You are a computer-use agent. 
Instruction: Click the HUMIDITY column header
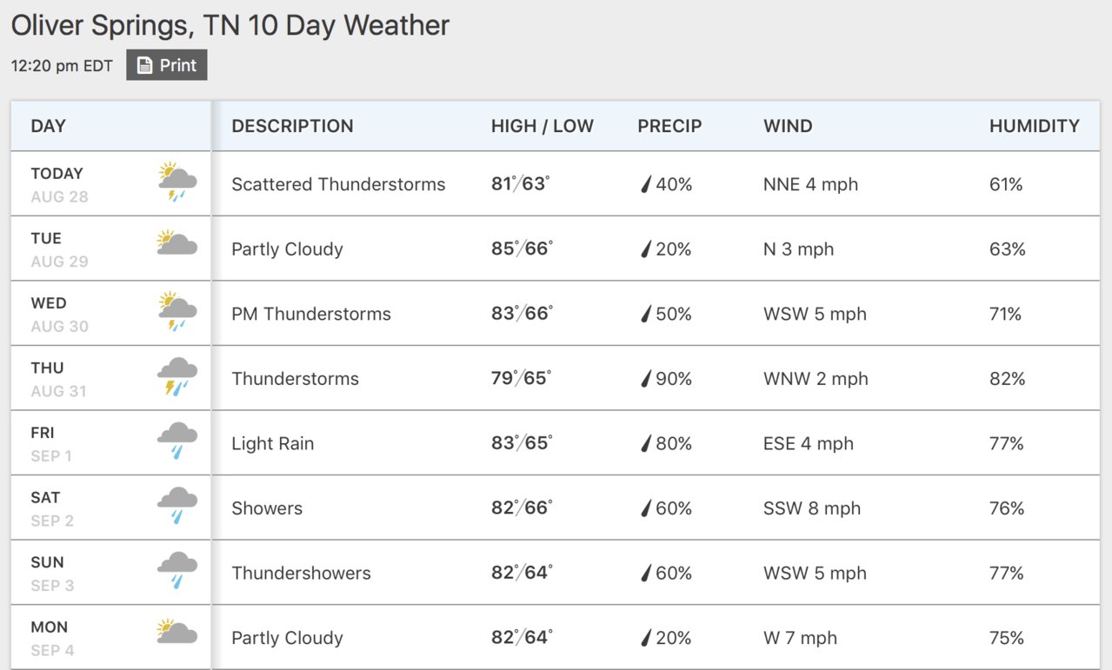pyautogui.click(x=1035, y=126)
